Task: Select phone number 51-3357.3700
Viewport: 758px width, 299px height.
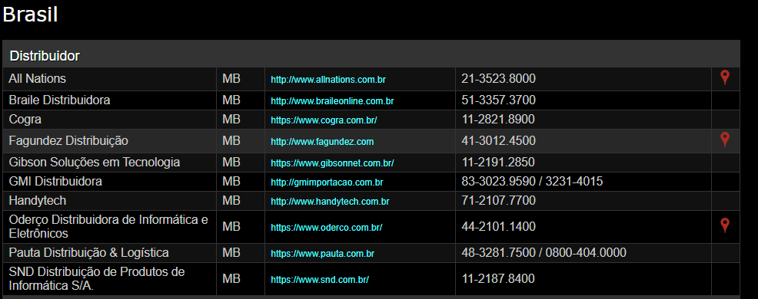Action: (x=498, y=100)
